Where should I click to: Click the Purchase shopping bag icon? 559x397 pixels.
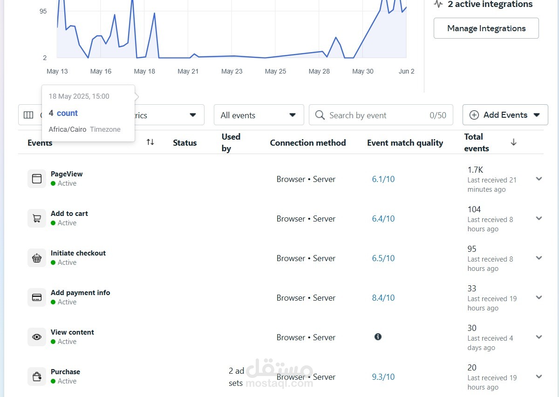click(x=37, y=377)
